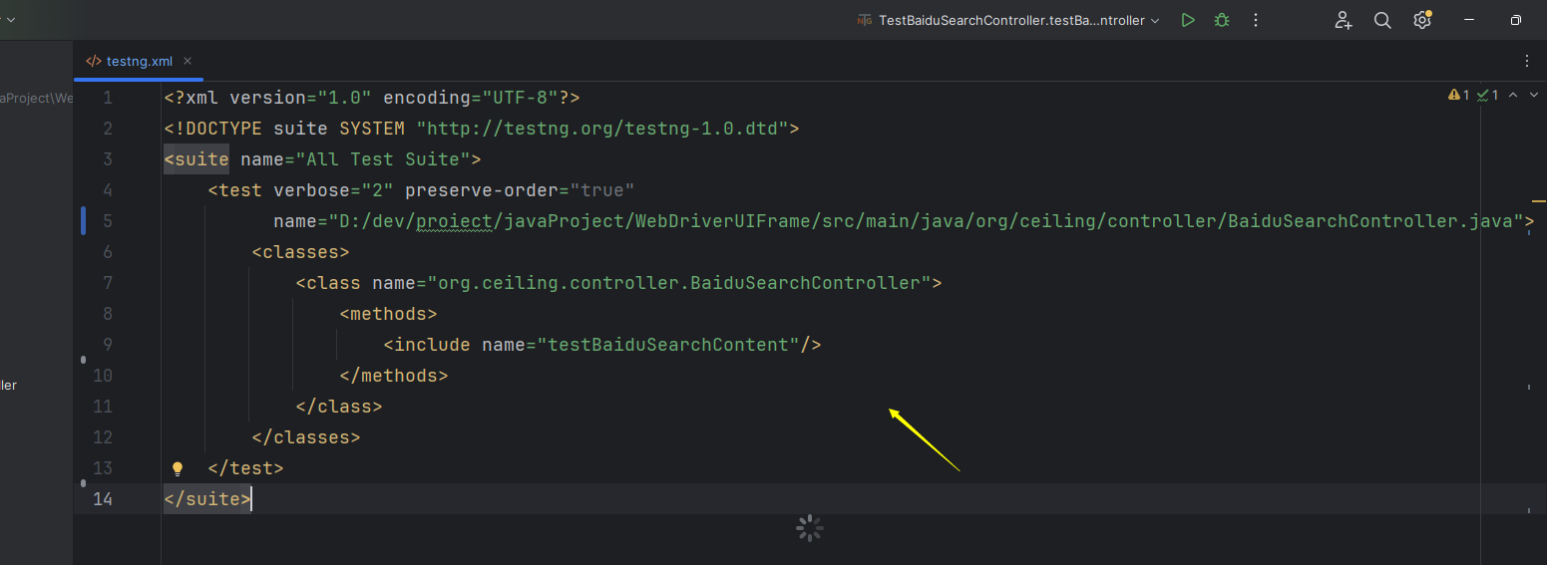Start debugging with the bug icon

1221,20
